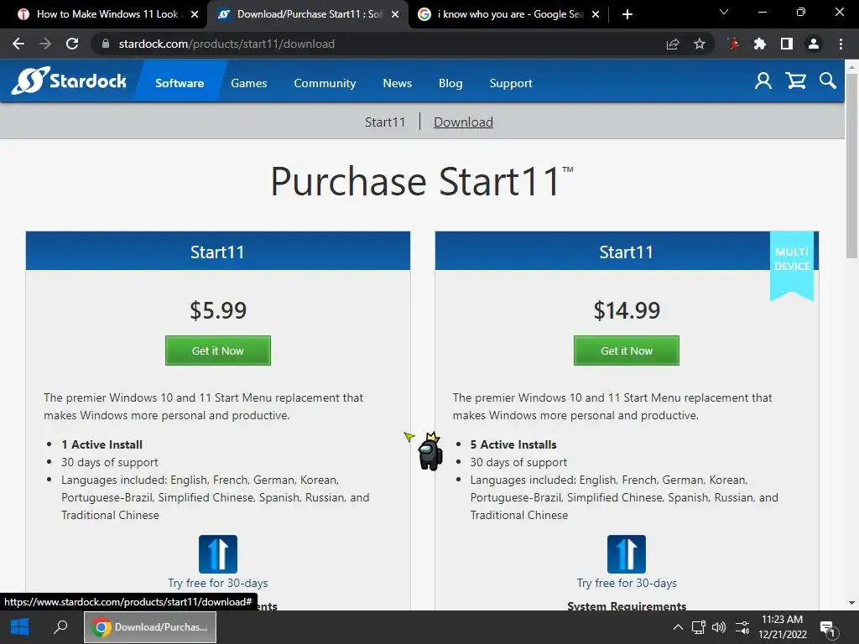This screenshot has width=859, height=644.
Task: Close the How to Make Windows 11 tab
Action: pos(195,14)
